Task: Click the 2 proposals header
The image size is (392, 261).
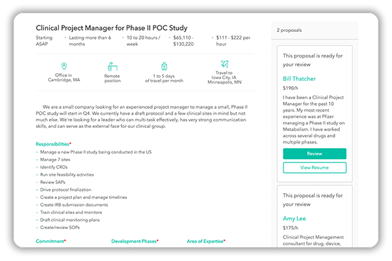Action: 289,30
